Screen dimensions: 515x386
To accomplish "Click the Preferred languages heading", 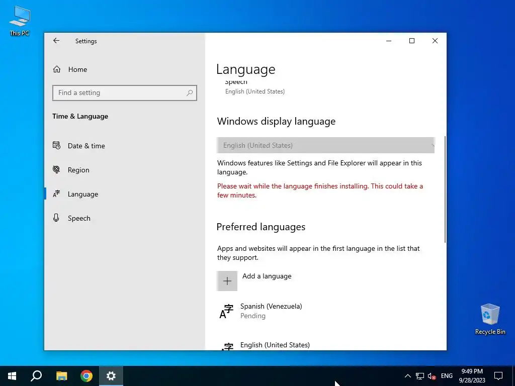I will pos(261,227).
